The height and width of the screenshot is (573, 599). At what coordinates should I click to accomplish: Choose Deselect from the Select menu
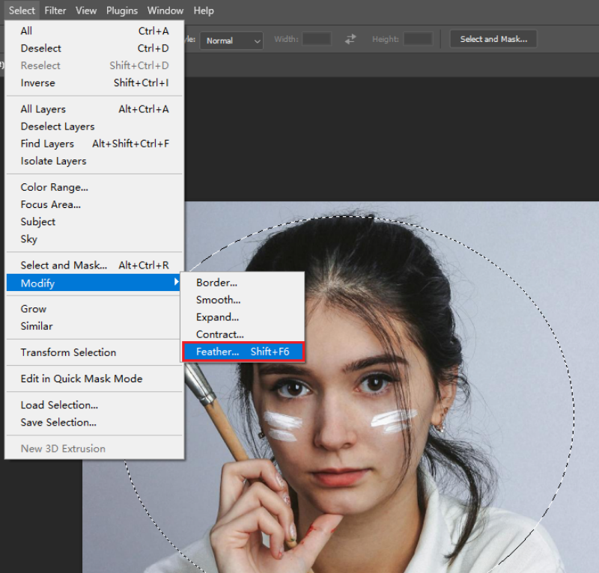point(40,48)
